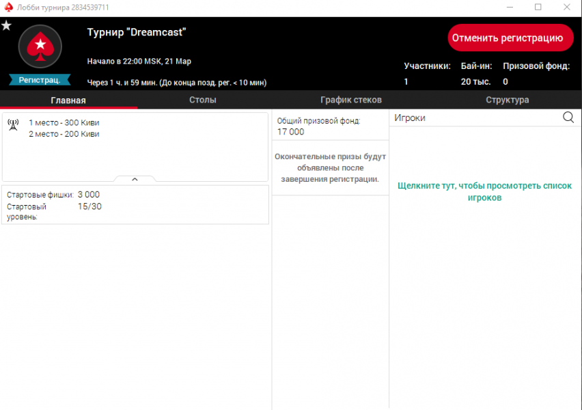Maximize the tournament lobby window
The width and height of the screenshot is (582, 410).
coord(538,8)
